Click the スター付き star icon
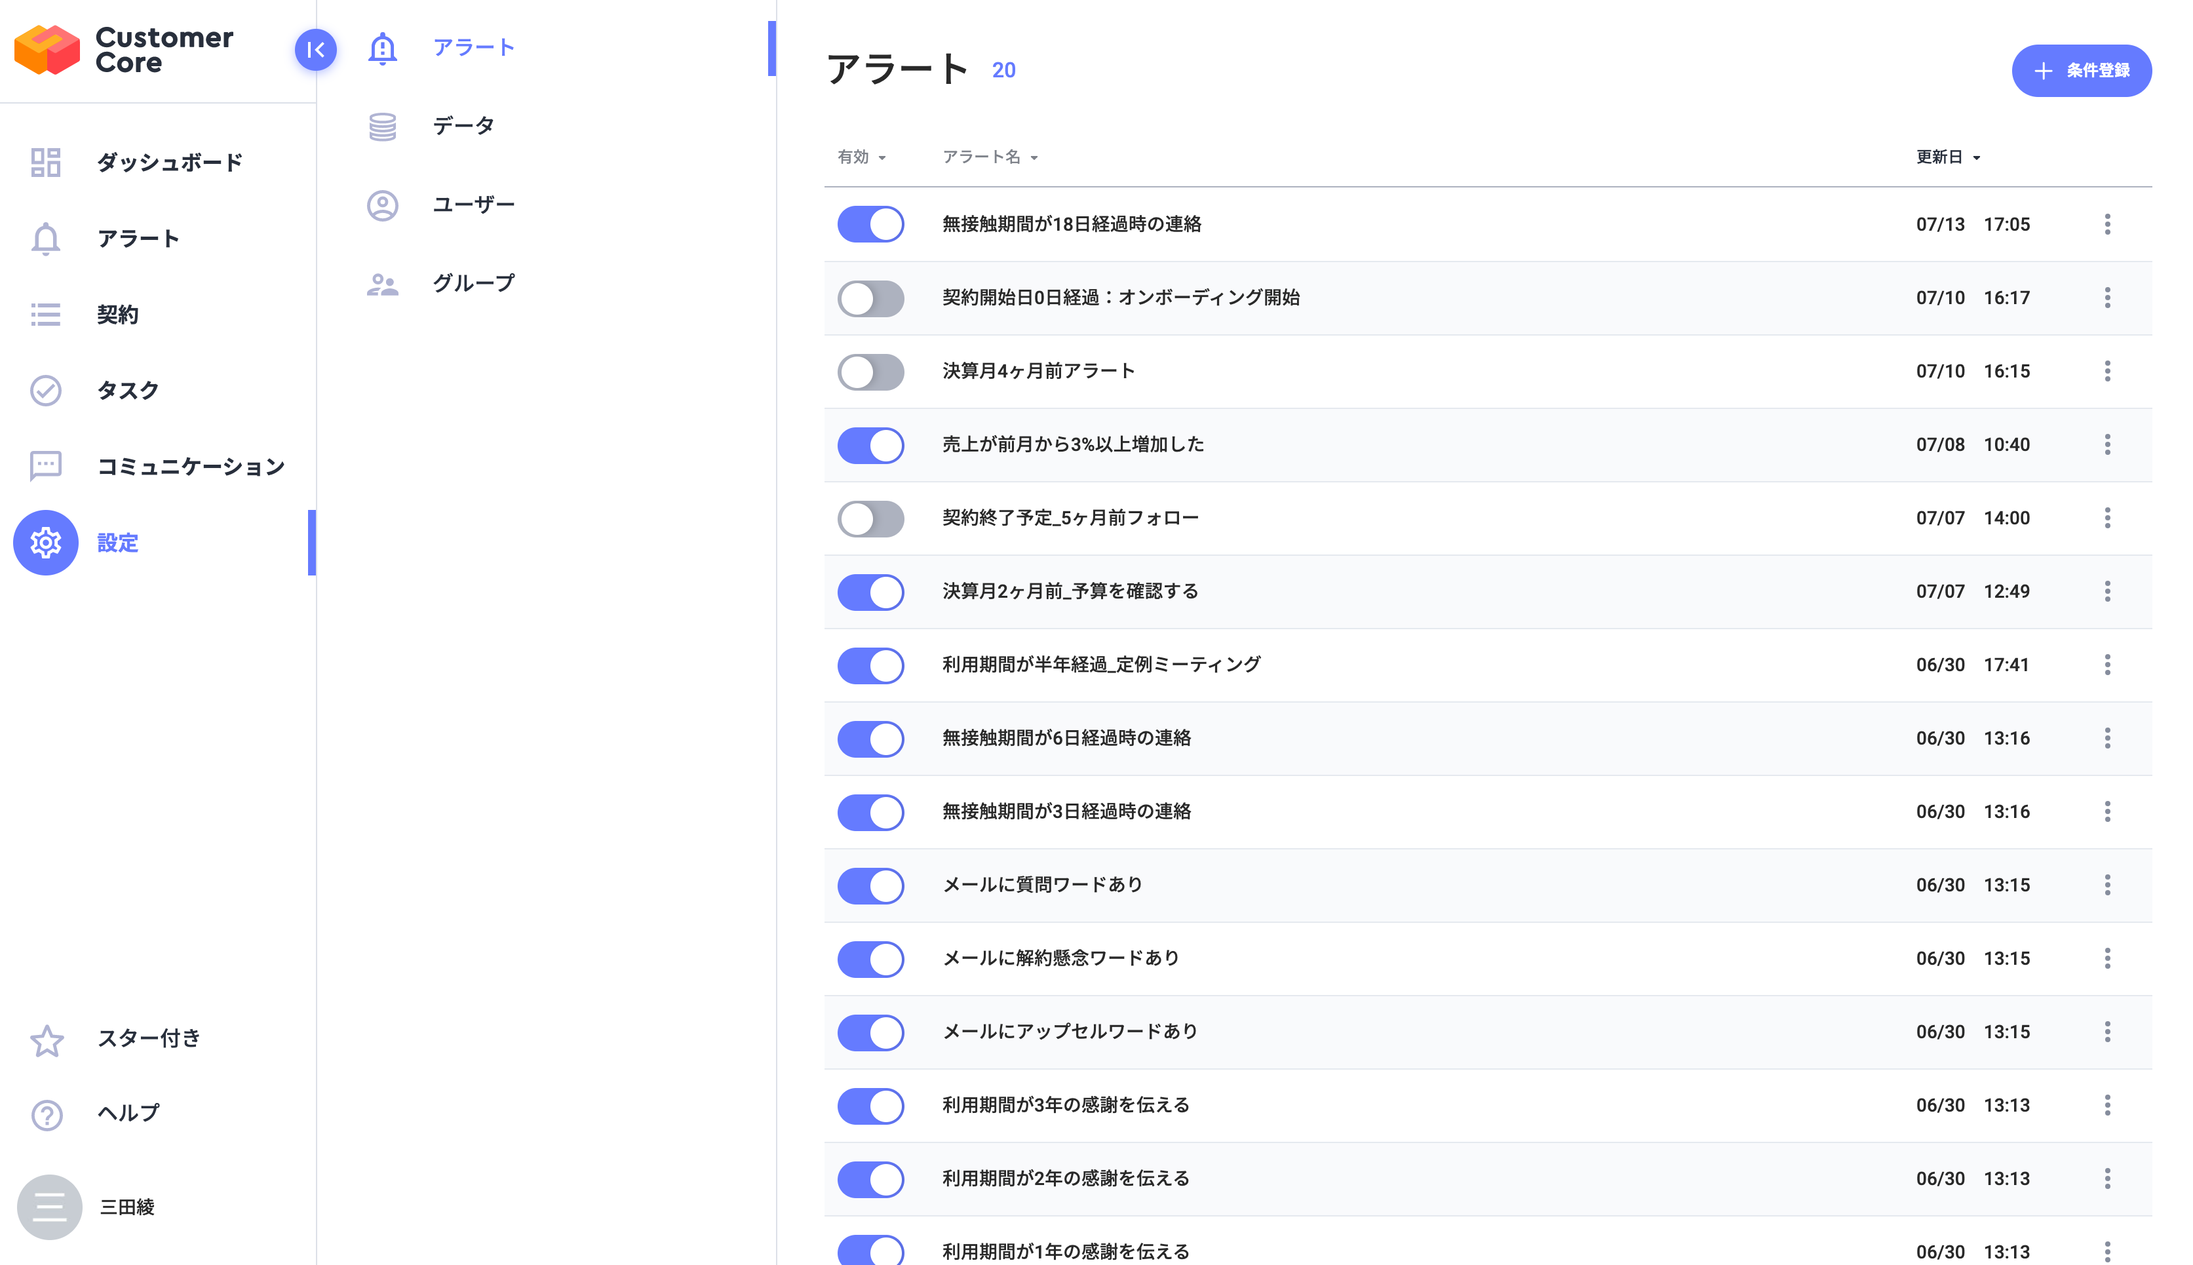Viewport: 2193px width, 1265px height. (x=47, y=1039)
